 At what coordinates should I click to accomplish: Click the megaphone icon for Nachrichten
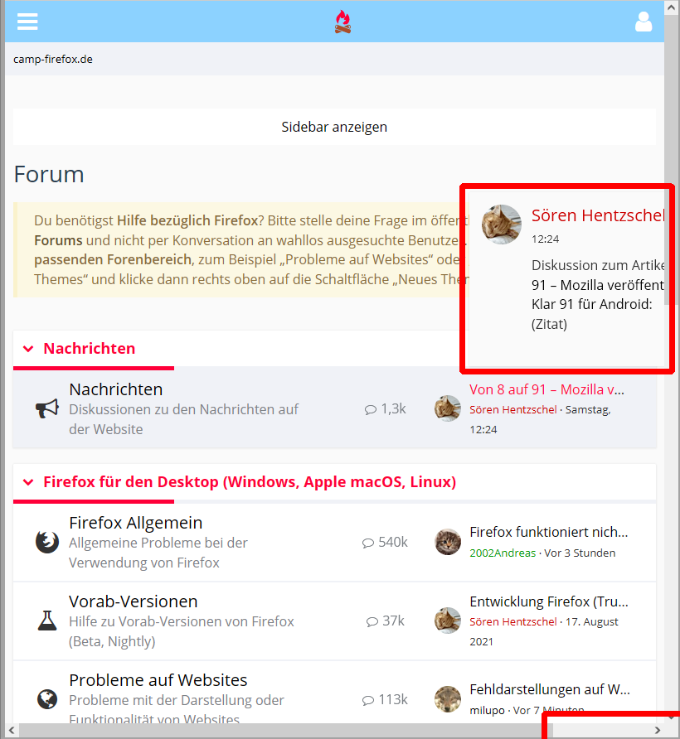point(47,408)
